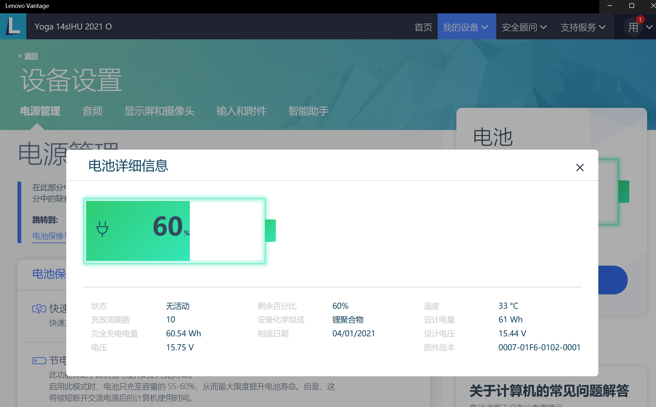Expand the 支持服务 dropdown menu
The image size is (656, 407).
coord(583,27)
